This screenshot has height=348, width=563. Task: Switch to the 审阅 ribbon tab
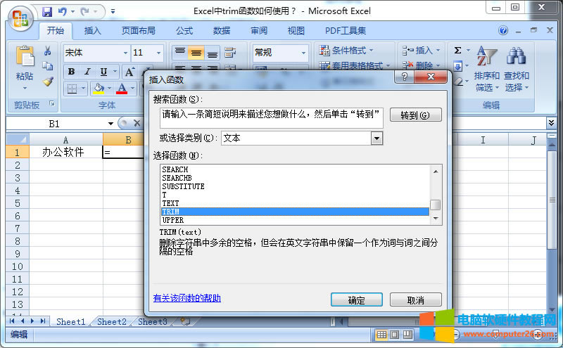coord(259,31)
